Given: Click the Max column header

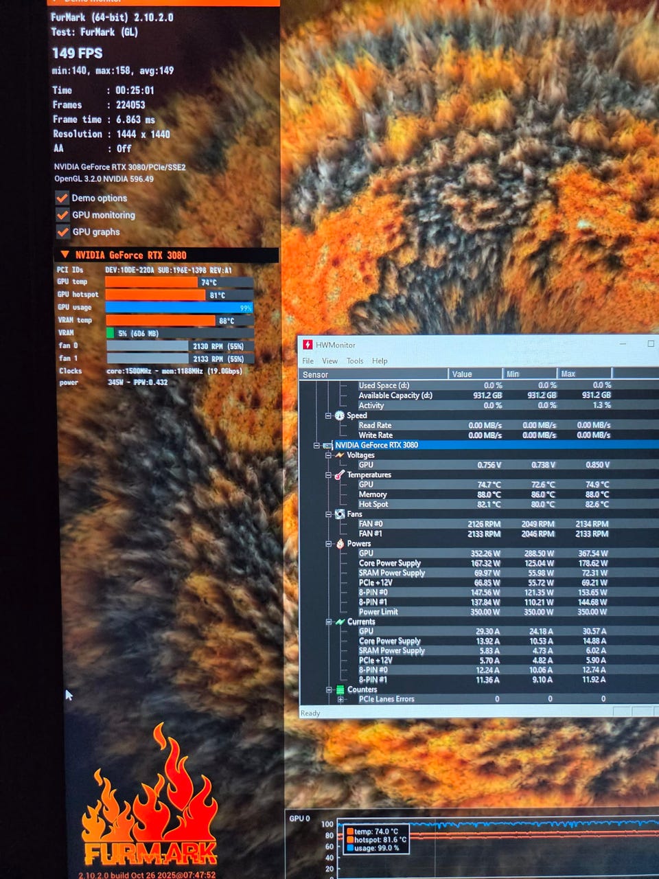Looking at the screenshot, I should 585,374.
